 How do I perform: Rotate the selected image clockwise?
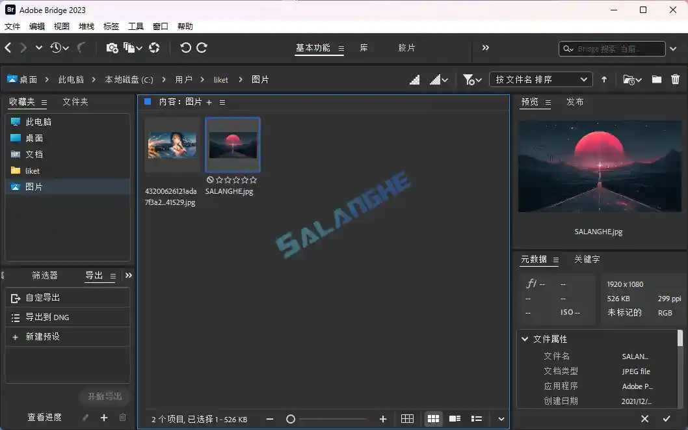point(202,47)
